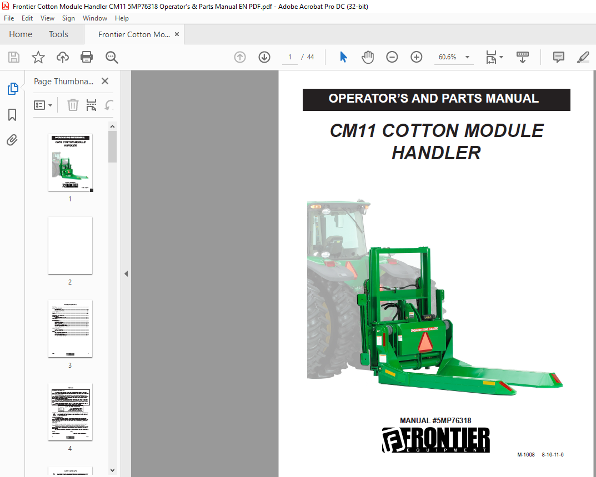The width and height of the screenshot is (596, 477).
Task: Switch to the Home tab
Action: point(21,34)
